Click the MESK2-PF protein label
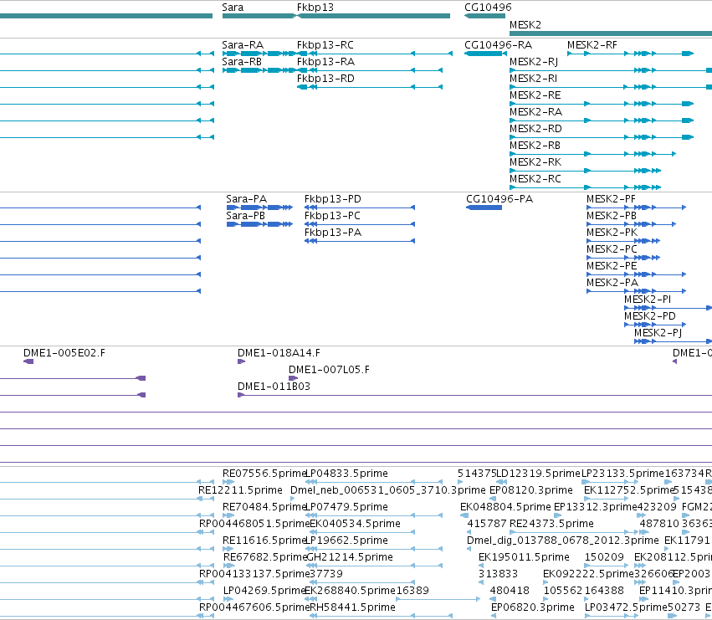Screen dimensions: 712x620 tap(612, 199)
